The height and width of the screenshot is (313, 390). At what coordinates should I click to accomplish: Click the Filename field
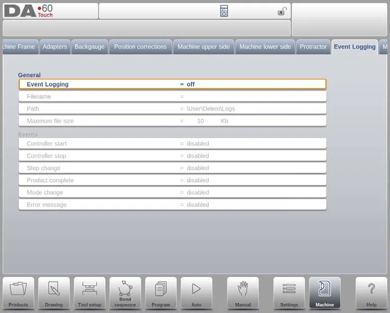point(172,96)
